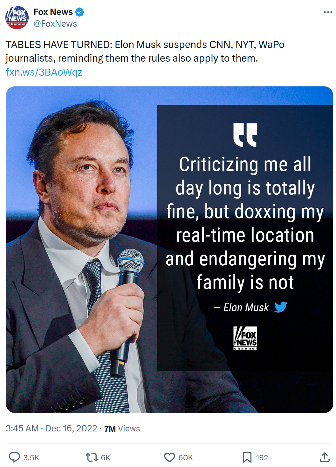The width and height of the screenshot is (336, 467).
Task: Open the Fox News profile avatar
Action: coord(17,18)
